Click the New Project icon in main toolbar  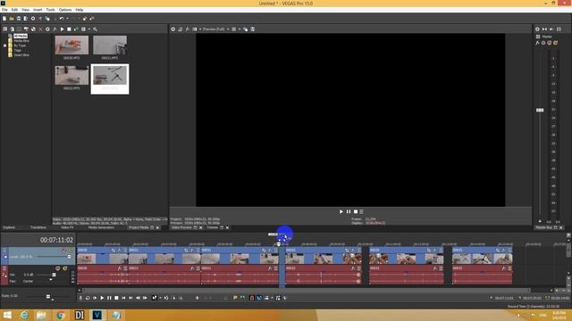[4, 19]
